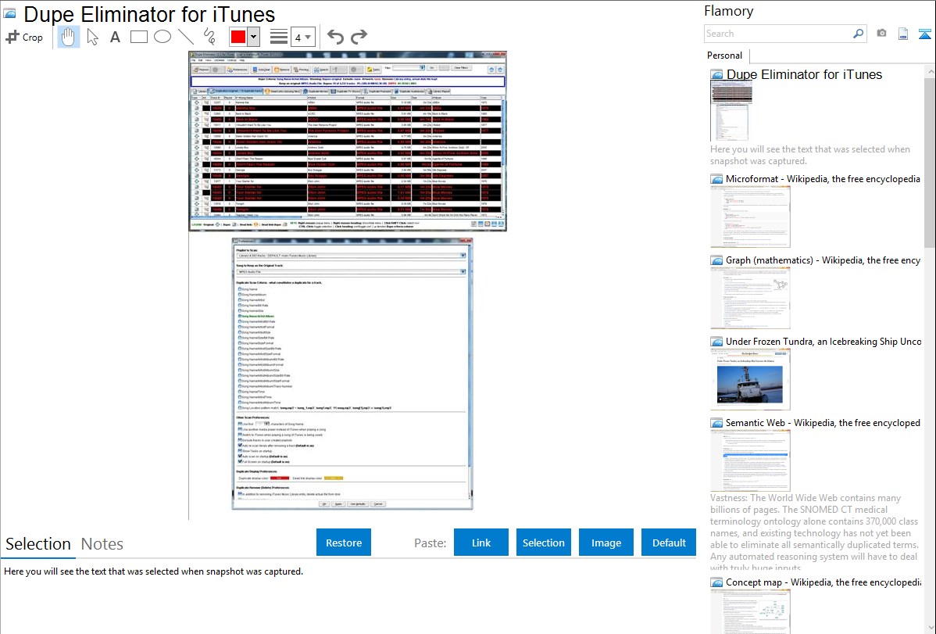
Task: Click the Flamory icon beside main title
Action: (10, 13)
